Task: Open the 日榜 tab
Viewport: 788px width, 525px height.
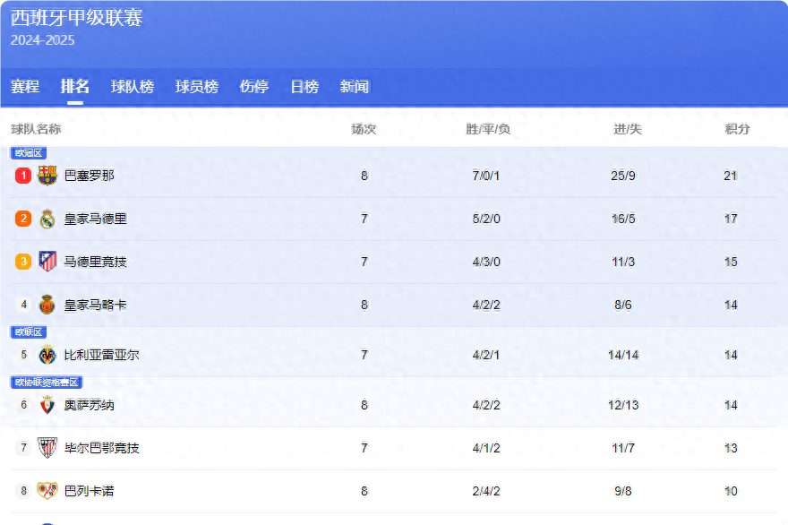Action: point(304,87)
